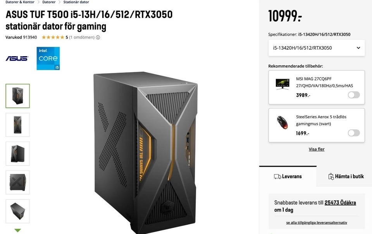Click the SteelSeries Aerox mouse image
This screenshot has width=372, height=234.
[x=282, y=122]
